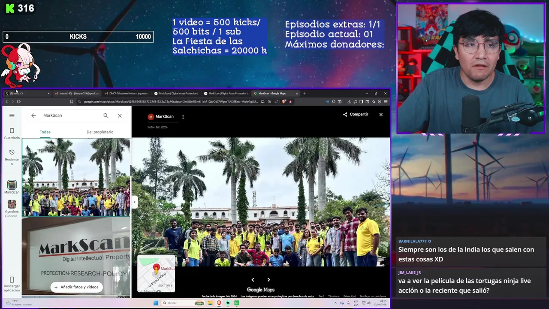The image size is (549, 309).
Task: Open three-dot options next to MarkScan
Action: tap(183, 117)
